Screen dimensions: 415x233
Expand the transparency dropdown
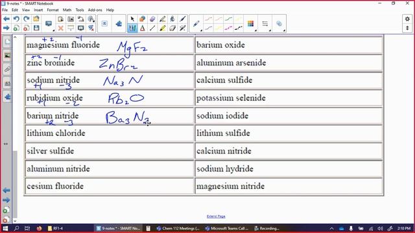pos(284,30)
